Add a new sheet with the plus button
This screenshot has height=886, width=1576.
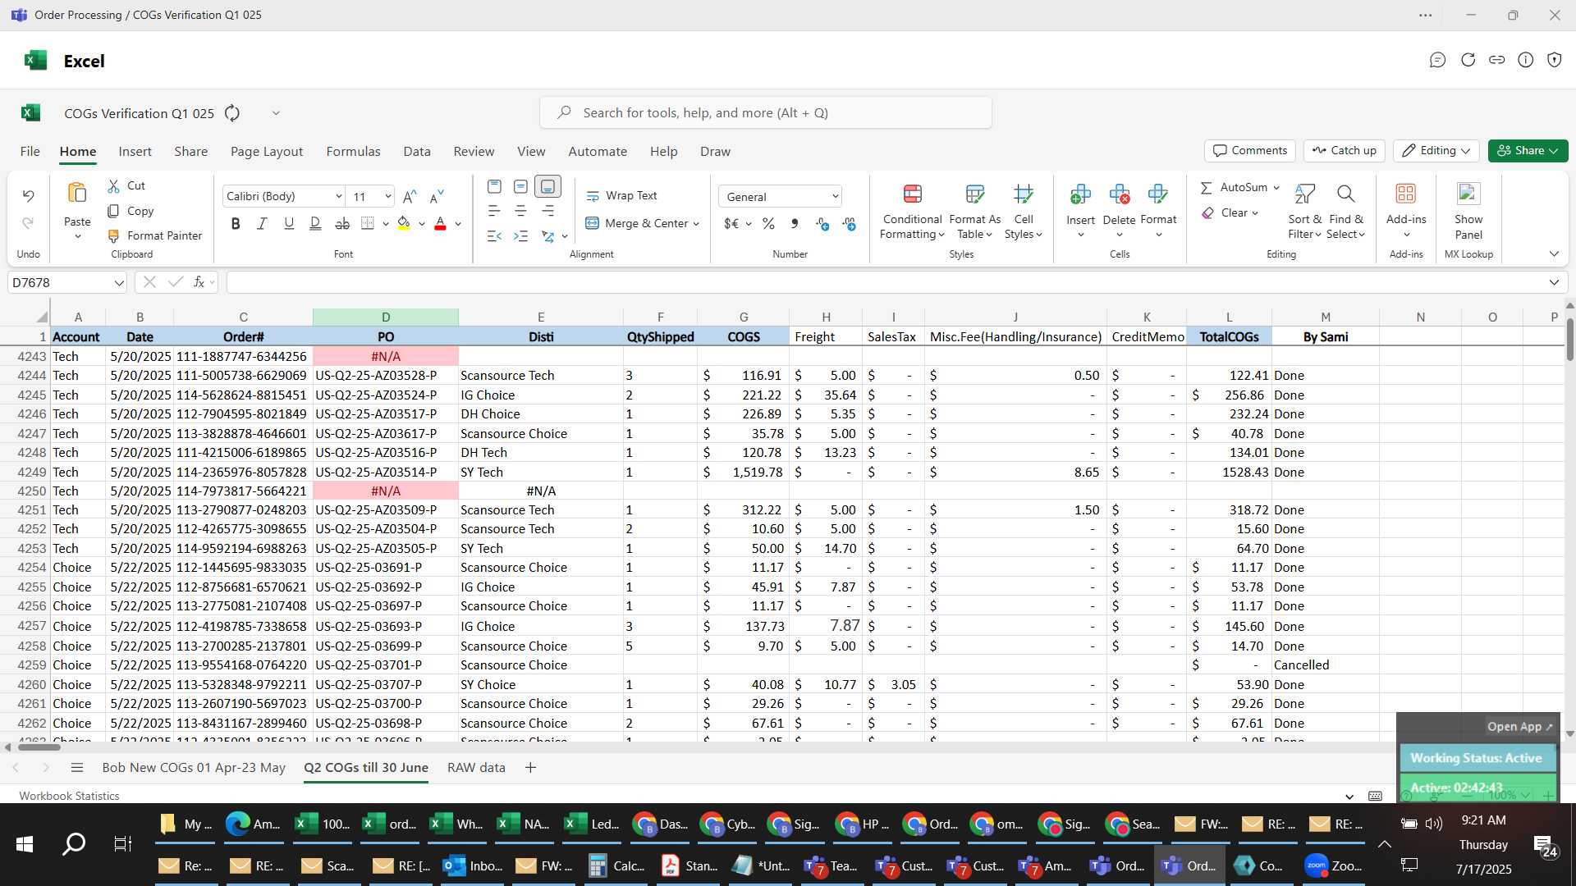pyautogui.click(x=530, y=767)
